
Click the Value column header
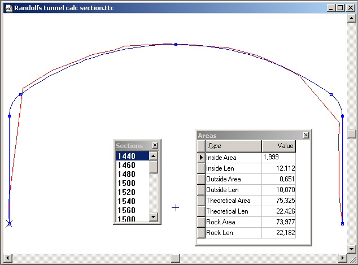click(278, 146)
